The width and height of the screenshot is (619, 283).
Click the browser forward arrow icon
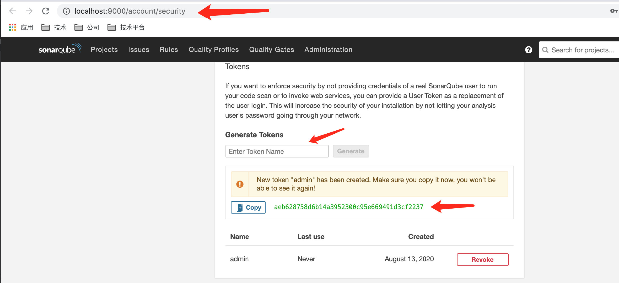tap(29, 11)
